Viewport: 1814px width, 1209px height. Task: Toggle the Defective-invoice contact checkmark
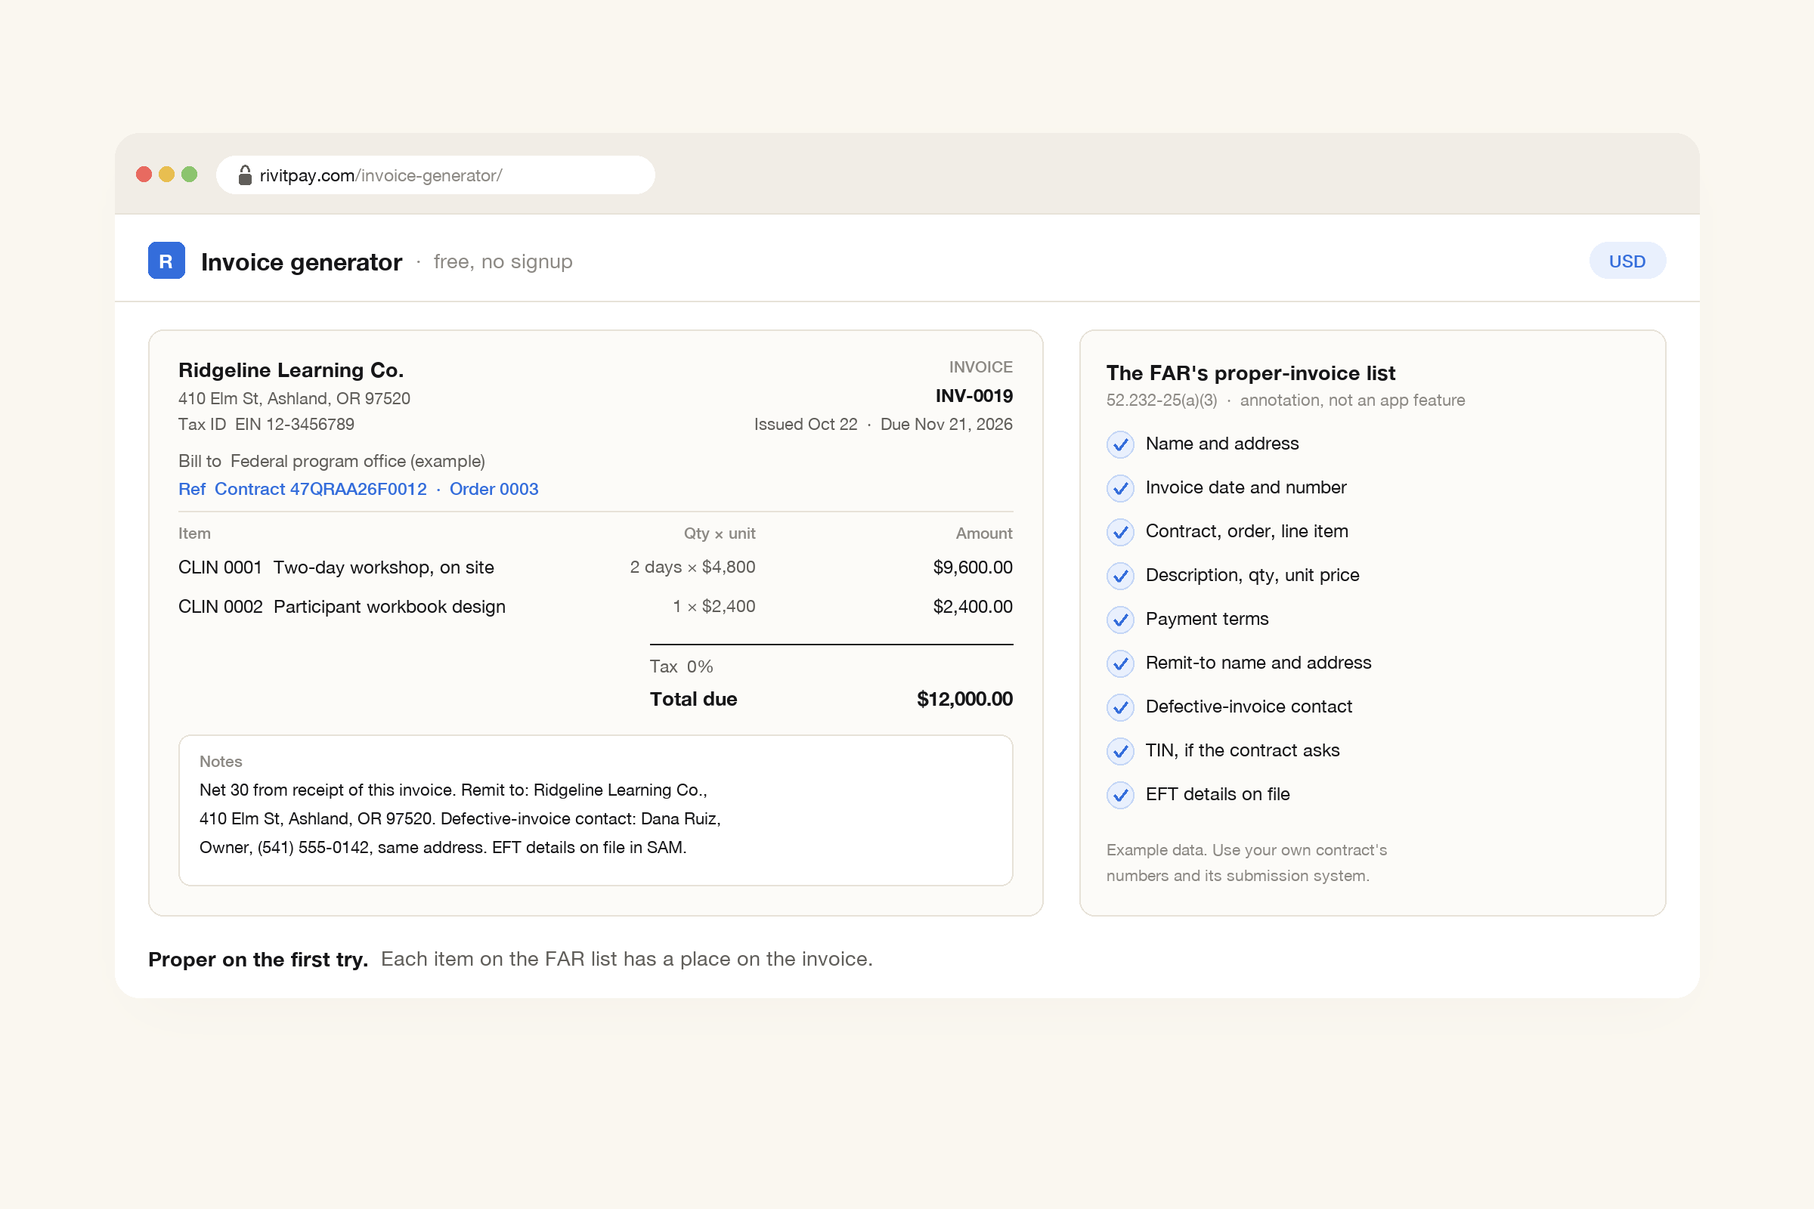pyautogui.click(x=1120, y=708)
